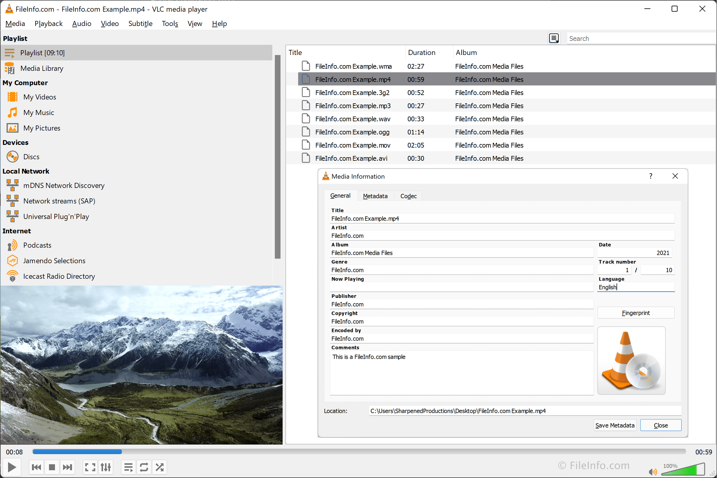The height and width of the screenshot is (478, 717).
Task: Click the Save Metadata button
Action: coord(615,425)
